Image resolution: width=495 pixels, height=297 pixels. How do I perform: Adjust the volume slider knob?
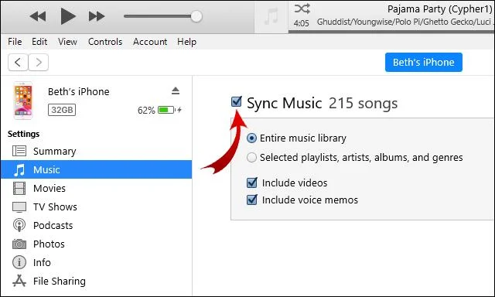click(x=196, y=16)
